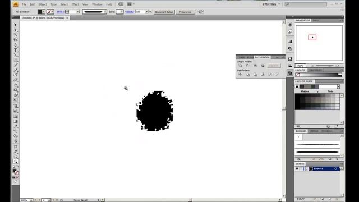Toggle visibility eye of Layer 1
The image size is (359, 202).
tap(297, 169)
